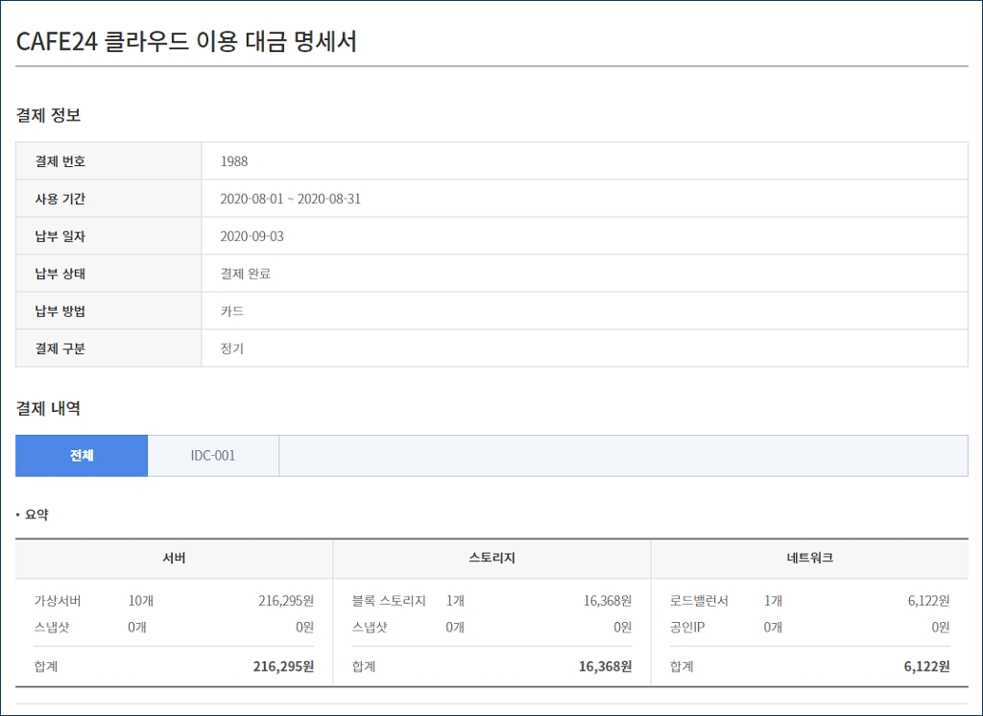
Task: Click the 결제 완료 status value
Action: 246,274
